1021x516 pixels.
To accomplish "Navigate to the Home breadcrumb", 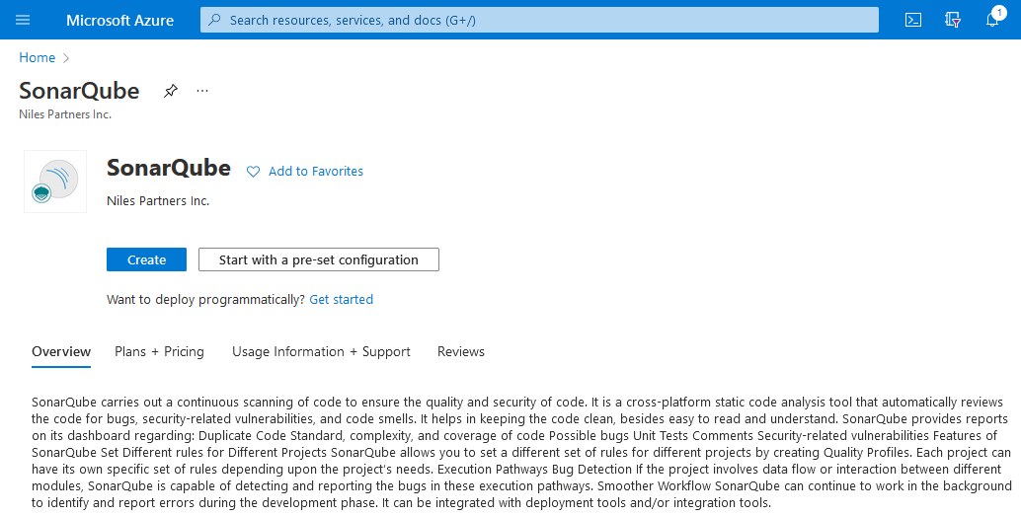I will pyautogui.click(x=37, y=57).
